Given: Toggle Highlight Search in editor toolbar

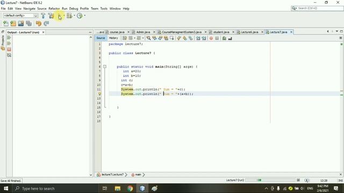Looking at the screenshot, I should [166, 38].
